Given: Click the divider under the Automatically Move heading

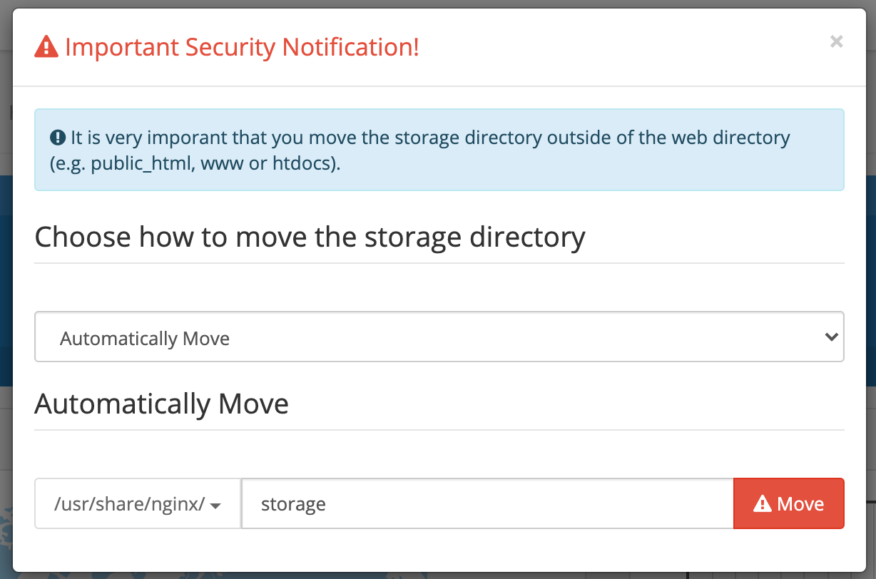Looking at the screenshot, I should click(439, 430).
